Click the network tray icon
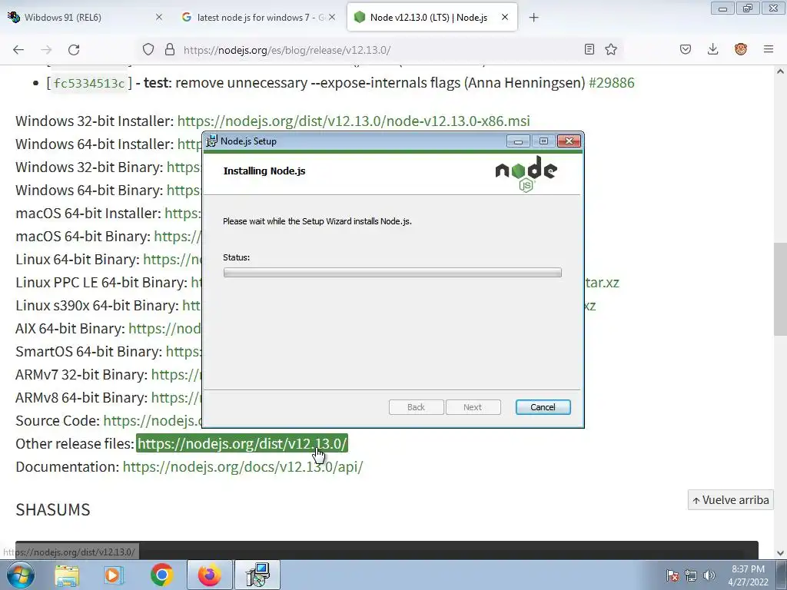 coord(691,575)
